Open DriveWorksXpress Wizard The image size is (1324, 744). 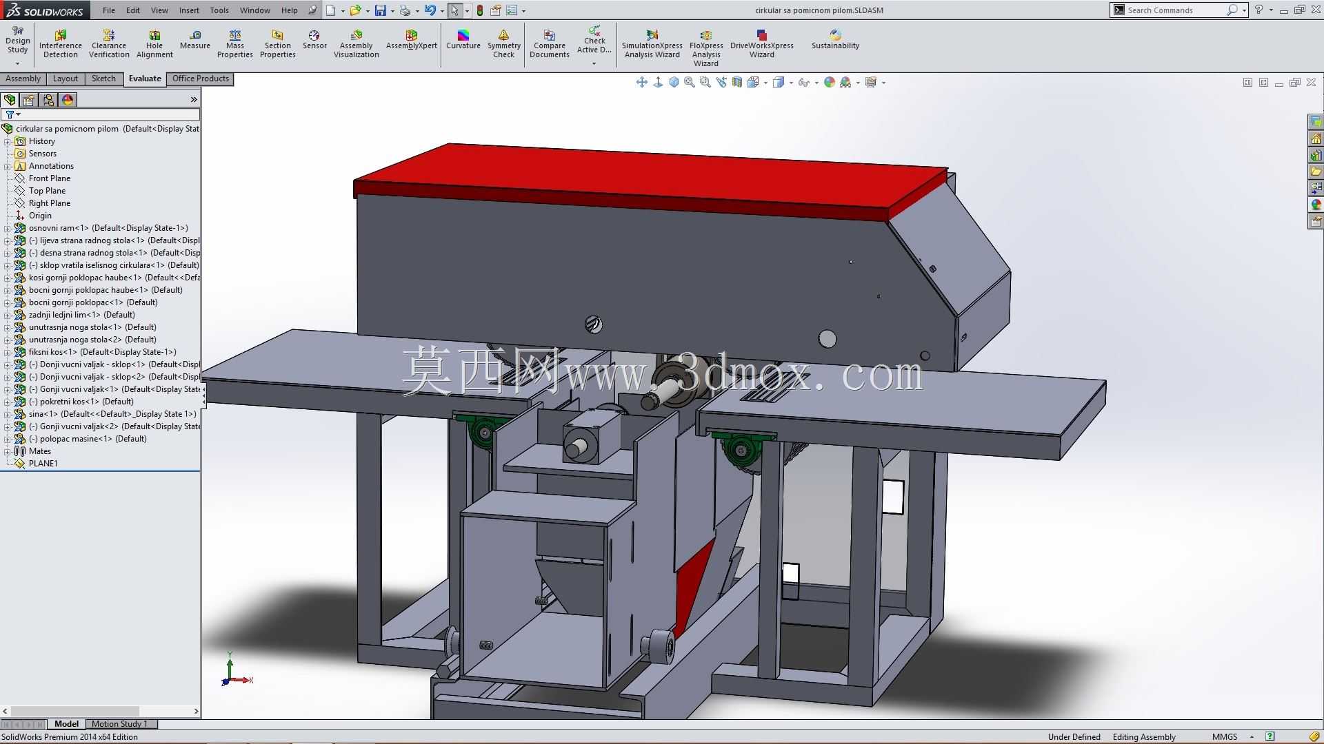pyautogui.click(x=762, y=44)
